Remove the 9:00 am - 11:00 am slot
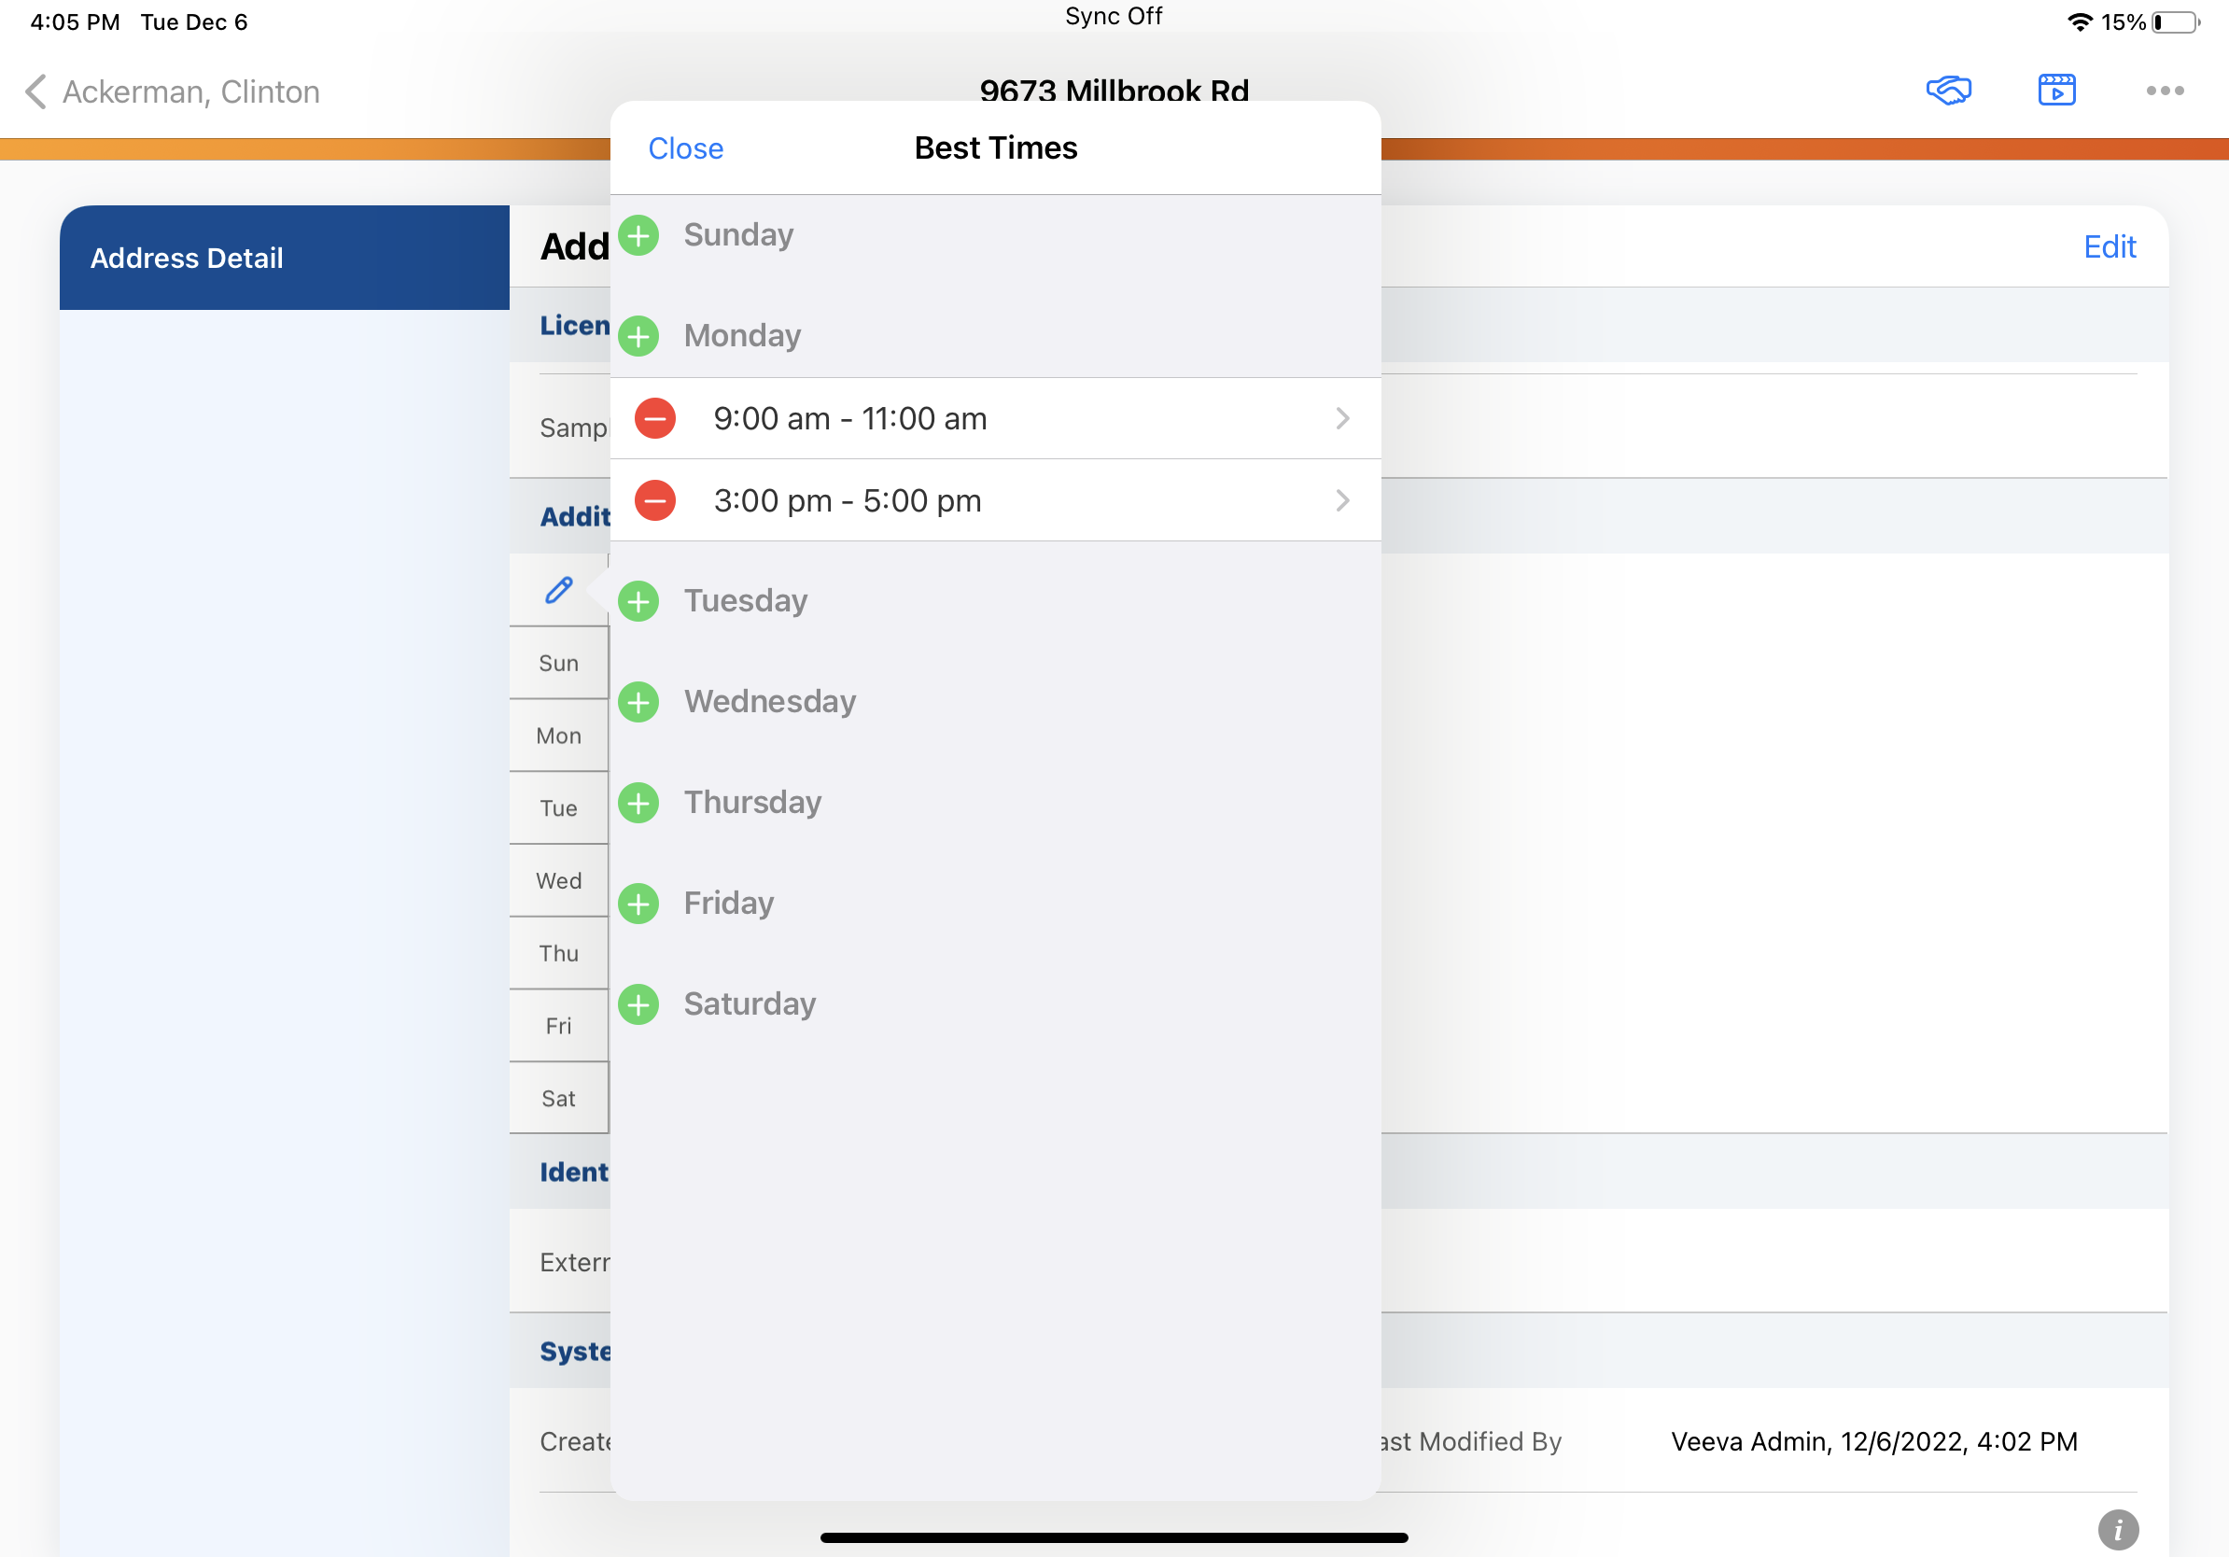 (655, 419)
